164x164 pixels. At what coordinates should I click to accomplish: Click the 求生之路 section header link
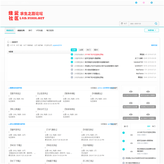[x=17, y=124]
